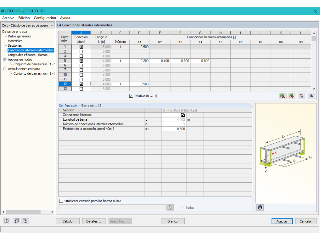Screen dimensions: 320x240
Task: Select Secciones in the tree
Action: (x=15, y=46)
